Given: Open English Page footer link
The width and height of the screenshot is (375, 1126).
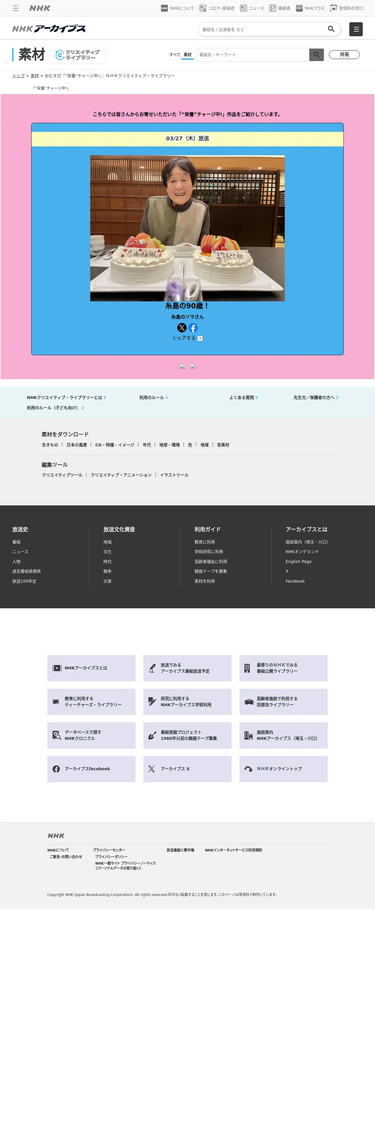Looking at the screenshot, I should tap(298, 561).
